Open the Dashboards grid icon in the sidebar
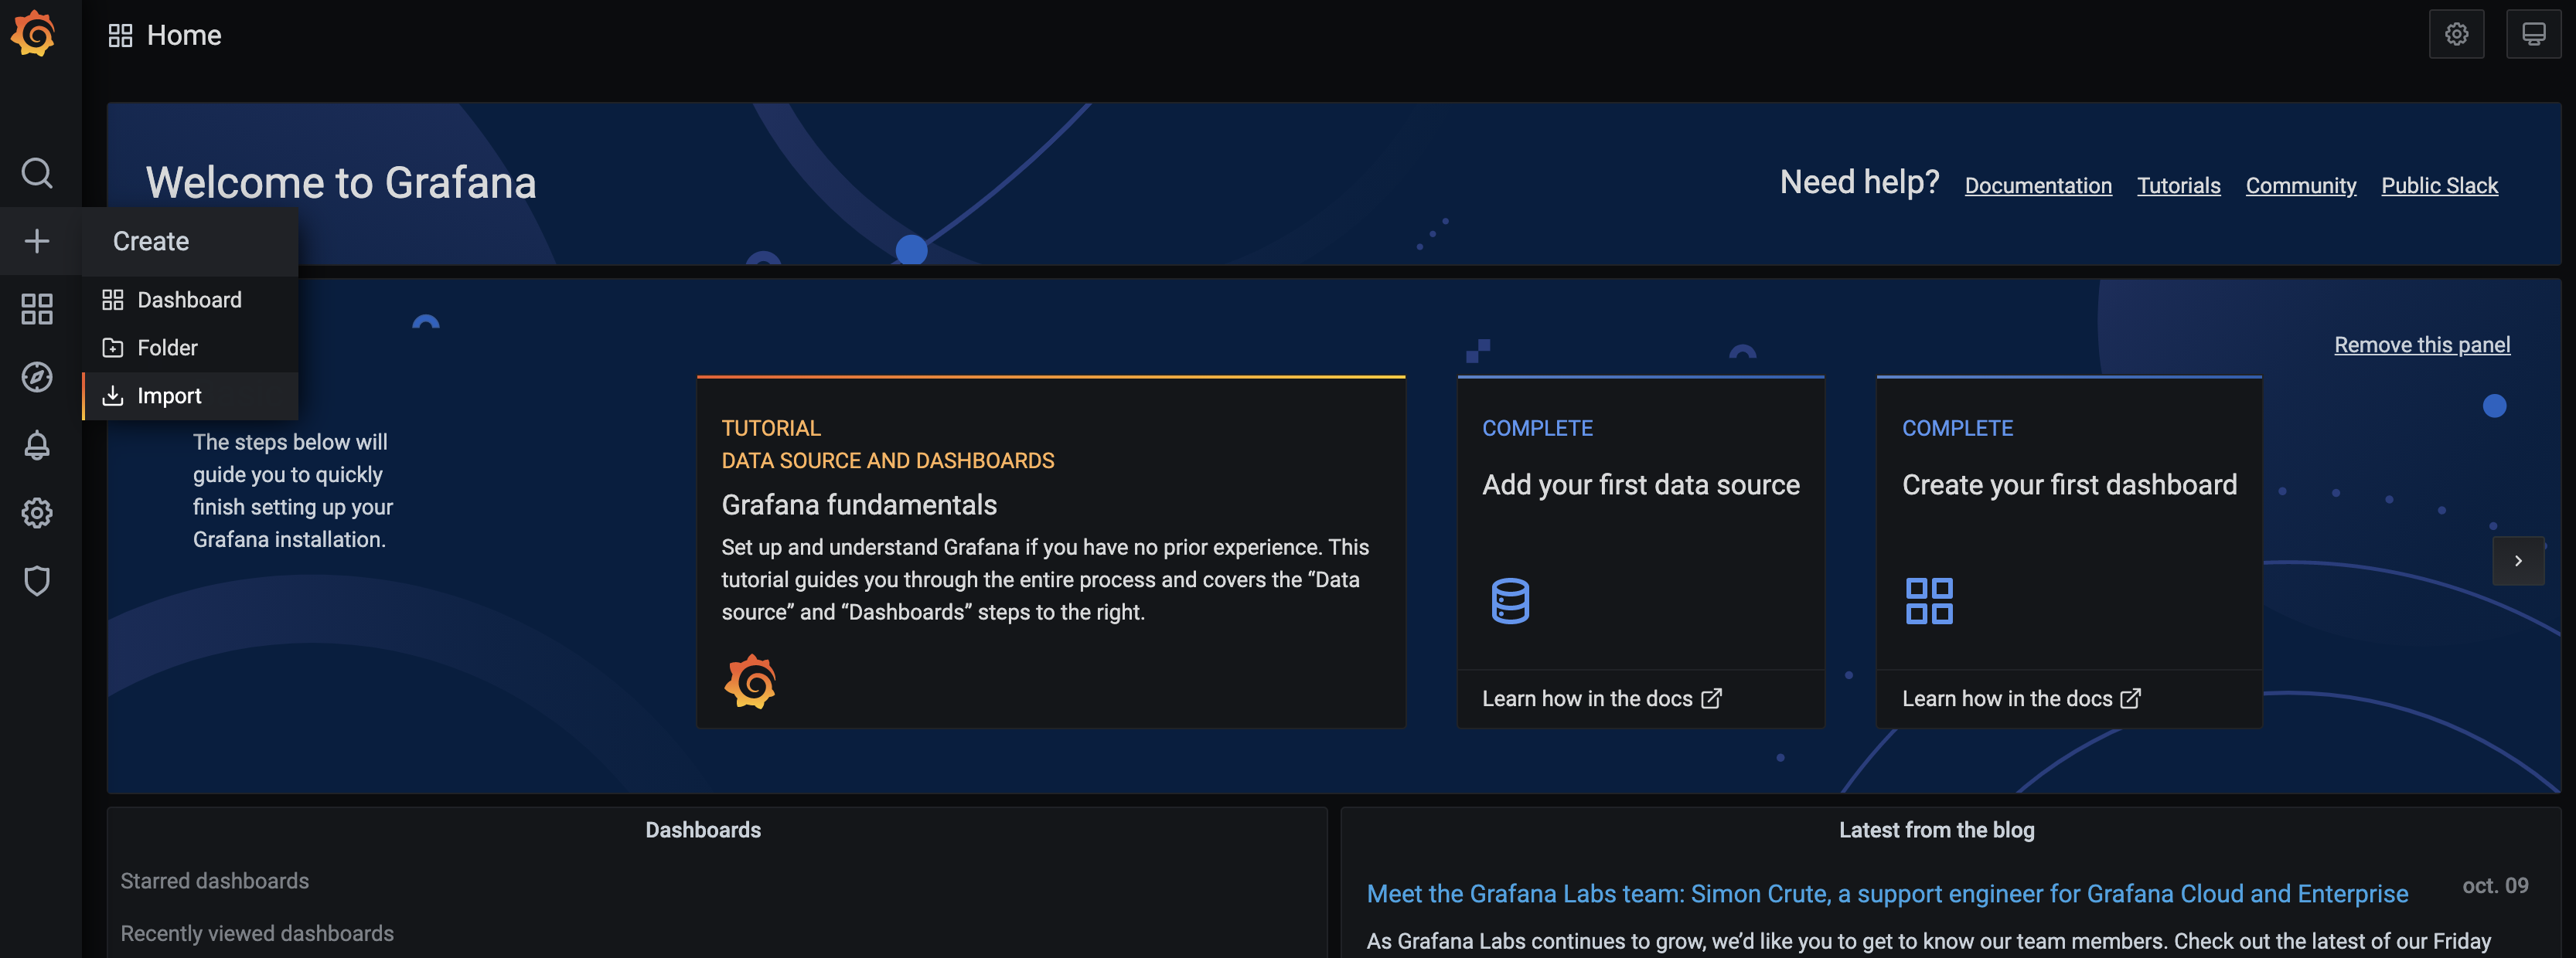This screenshot has width=2576, height=958. pos(37,309)
